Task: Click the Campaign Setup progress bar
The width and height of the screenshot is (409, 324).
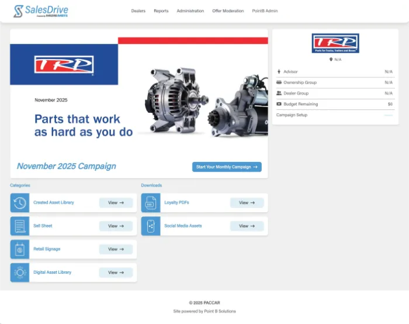Action: pos(389,115)
